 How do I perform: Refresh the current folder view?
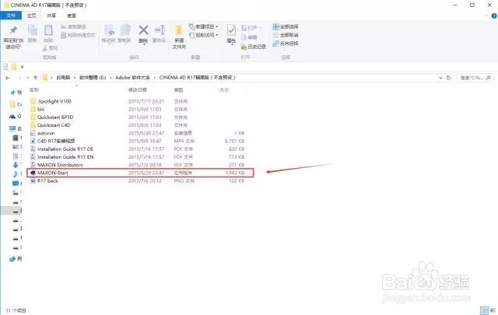tap(448, 78)
